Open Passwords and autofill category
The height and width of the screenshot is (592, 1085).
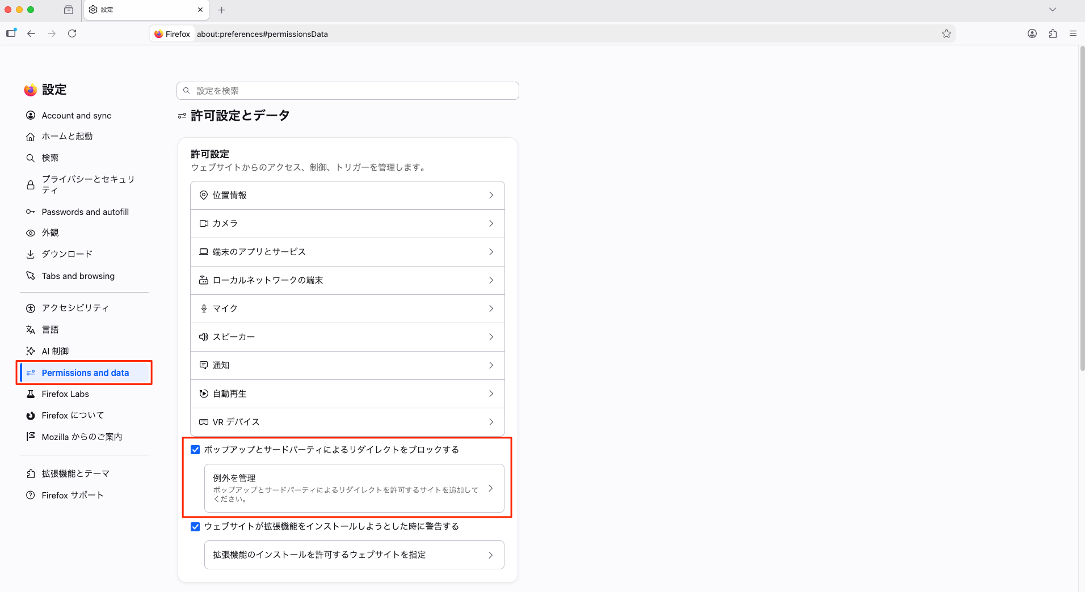pyautogui.click(x=84, y=212)
